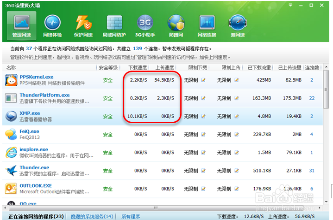Select the XMP.exe process name
This screenshot has height=220, width=333.
[30, 113]
